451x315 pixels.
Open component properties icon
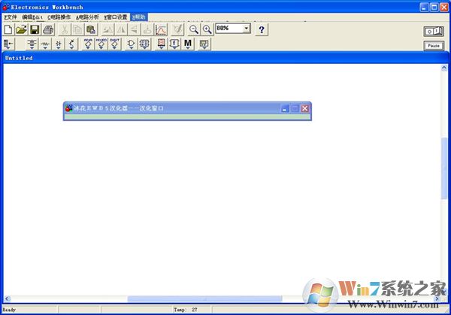177,29
